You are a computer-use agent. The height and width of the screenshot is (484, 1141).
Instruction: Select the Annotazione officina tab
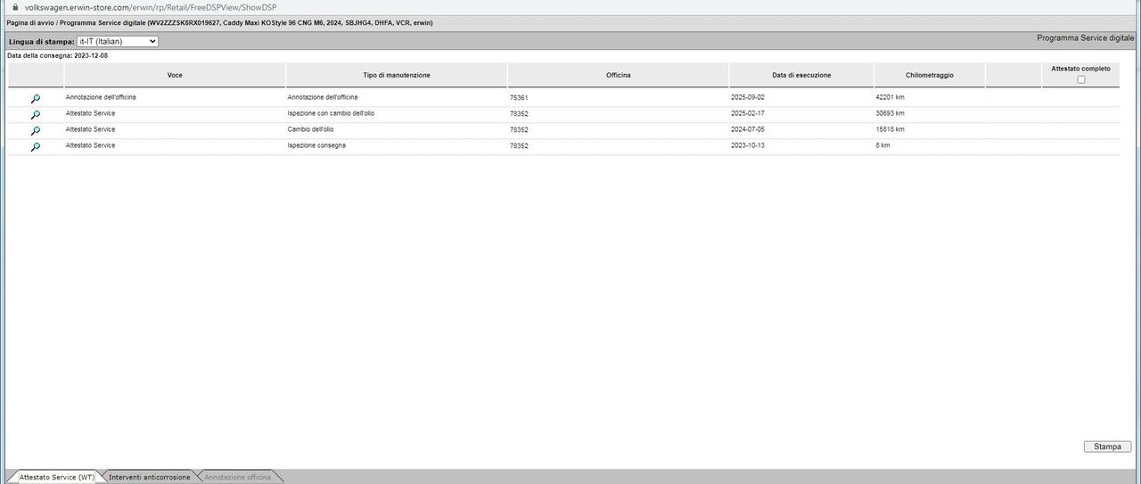237,477
